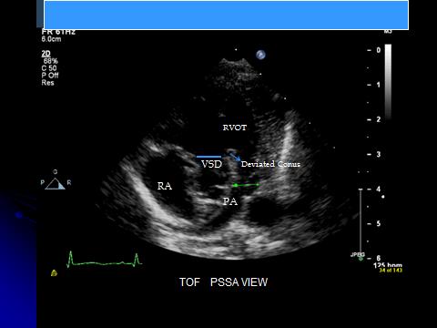The height and width of the screenshot is (328, 437).
Task: Click the 6.0cm depth readout
Action: 51,39
